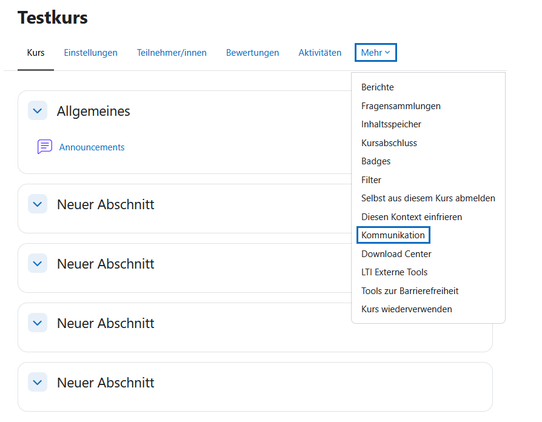Choose Fragensammlungen in the dropdown
The image size is (542, 422).
pos(401,106)
